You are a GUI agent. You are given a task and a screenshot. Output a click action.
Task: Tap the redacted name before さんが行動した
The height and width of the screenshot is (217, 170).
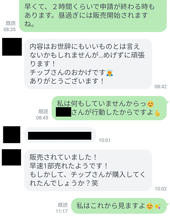coord(63,112)
